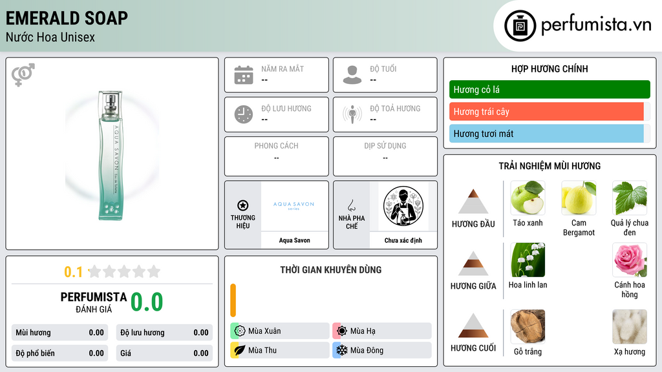This screenshot has width=662, height=372.
Task: Click the HỢP HƯƠNG CHÍNH heading
Action: pos(550,68)
